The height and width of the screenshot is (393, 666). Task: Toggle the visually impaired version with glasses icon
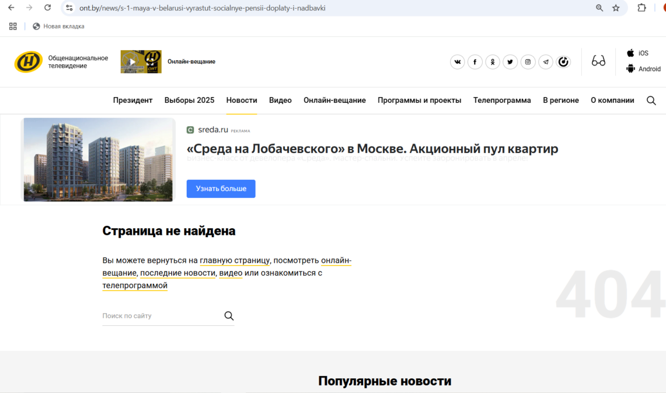coord(598,61)
